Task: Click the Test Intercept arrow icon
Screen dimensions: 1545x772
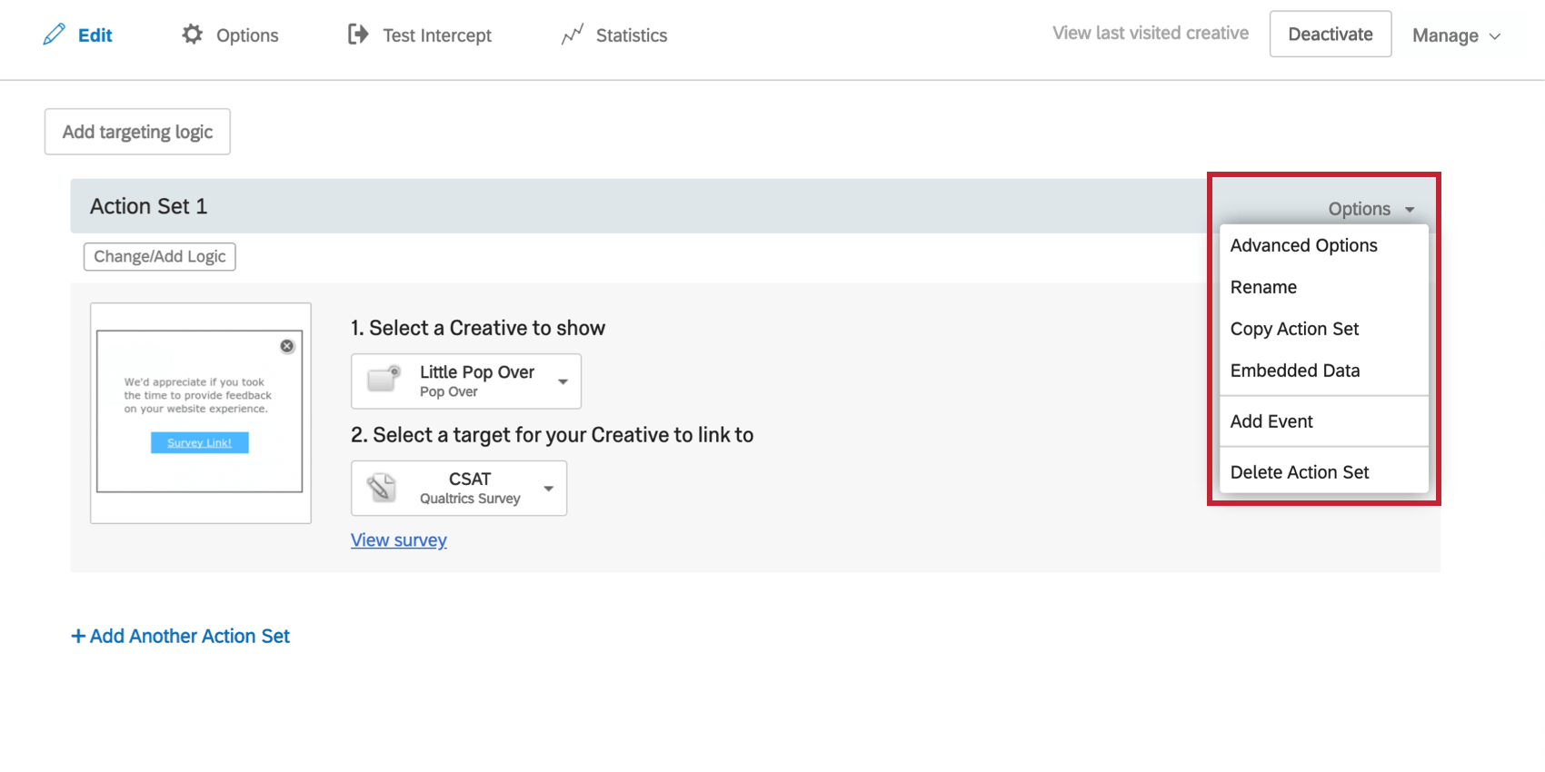Action: pos(358,35)
